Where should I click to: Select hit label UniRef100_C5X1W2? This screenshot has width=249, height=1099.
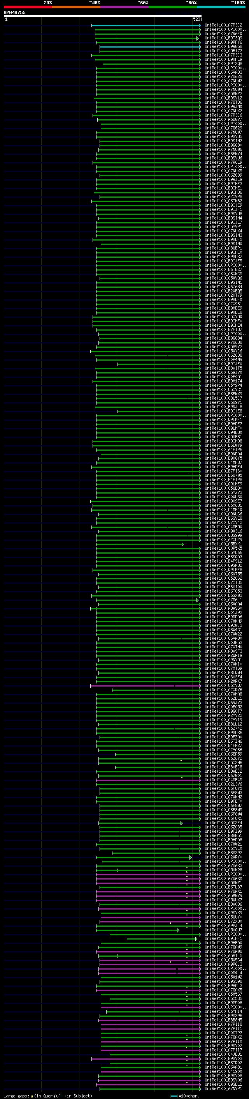pos(223,977)
